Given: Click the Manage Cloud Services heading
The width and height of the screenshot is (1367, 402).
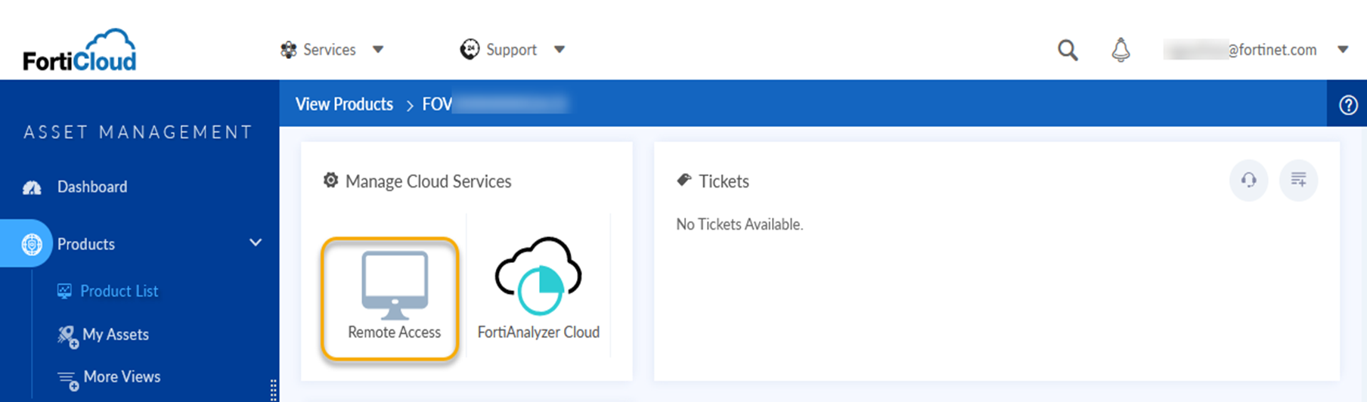Looking at the screenshot, I should 428,181.
